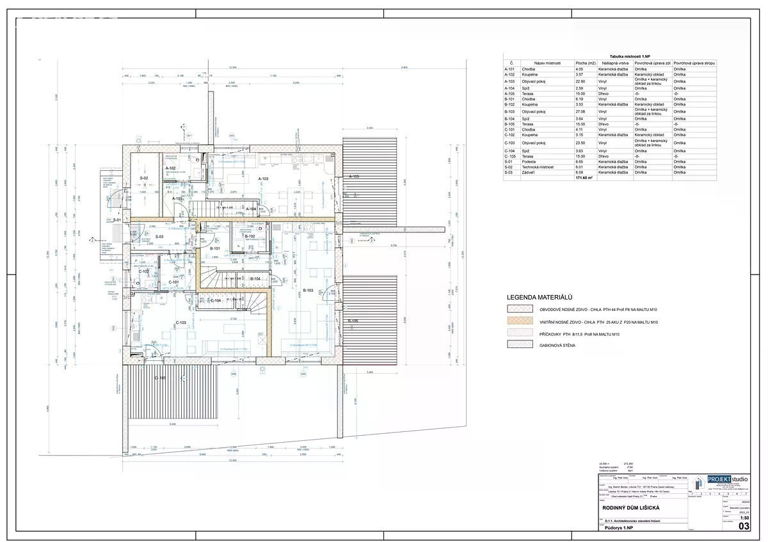
Task: Click the S-03 vestibule label on plan
Action: tap(159, 236)
